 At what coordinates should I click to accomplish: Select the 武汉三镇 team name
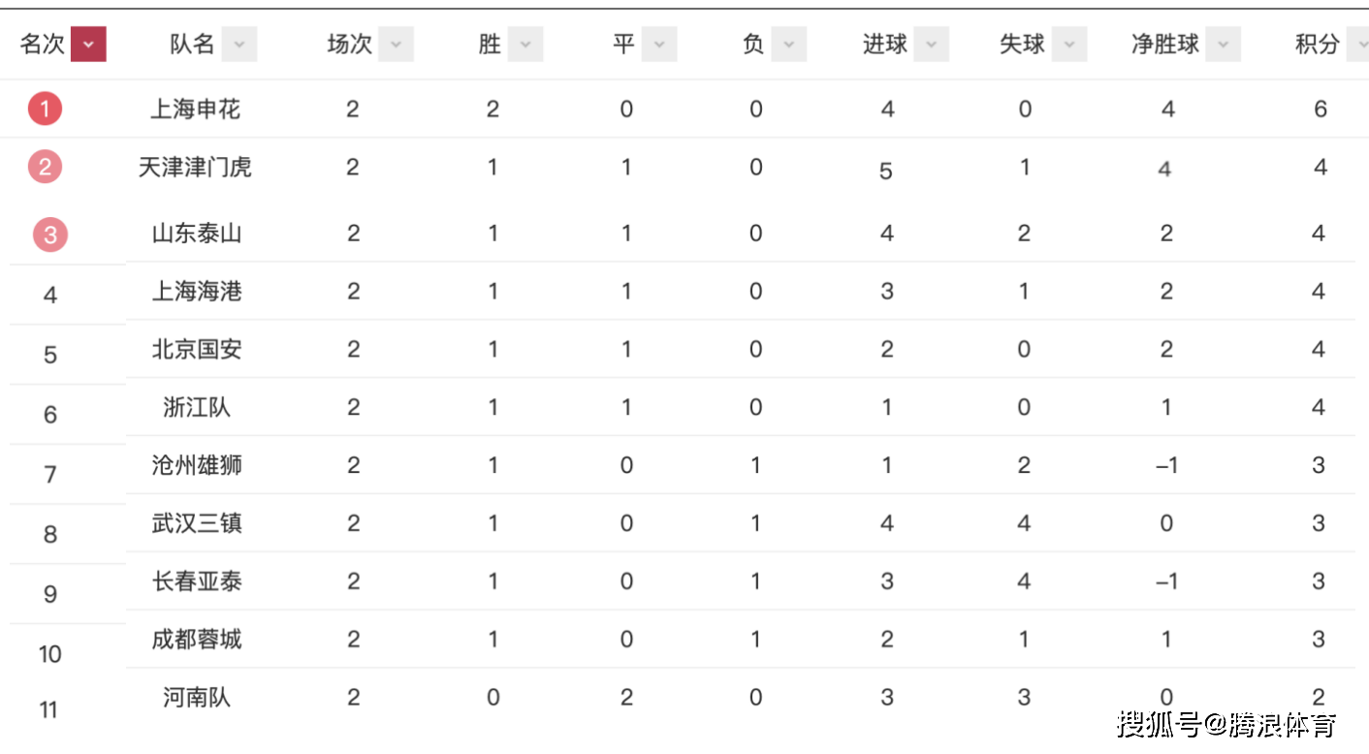point(196,523)
